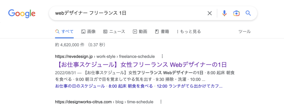Start voice search with microphone icon
The image size is (284, 104).
tap(224, 13)
